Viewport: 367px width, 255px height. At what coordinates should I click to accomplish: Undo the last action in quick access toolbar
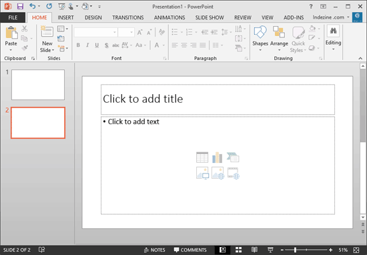[32, 6]
